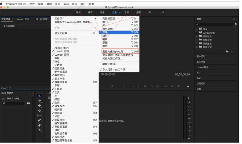The width and height of the screenshot is (242, 144).
Task: Open the Apple menu
Action: point(1,4)
